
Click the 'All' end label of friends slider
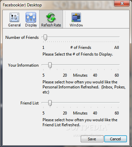pyautogui.click(x=117, y=48)
